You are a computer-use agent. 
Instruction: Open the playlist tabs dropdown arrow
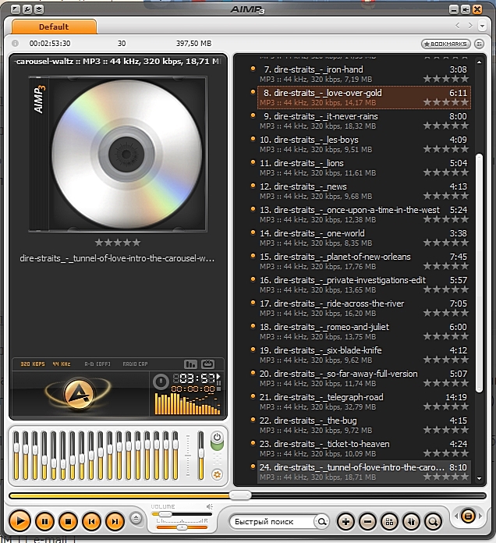[482, 26]
